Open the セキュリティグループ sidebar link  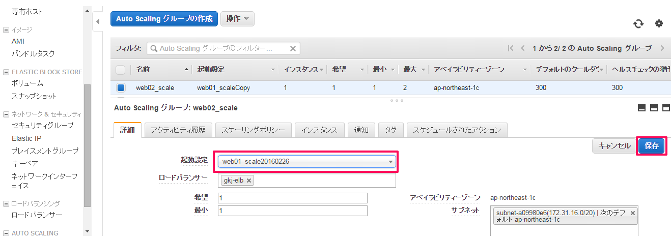(x=42, y=125)
